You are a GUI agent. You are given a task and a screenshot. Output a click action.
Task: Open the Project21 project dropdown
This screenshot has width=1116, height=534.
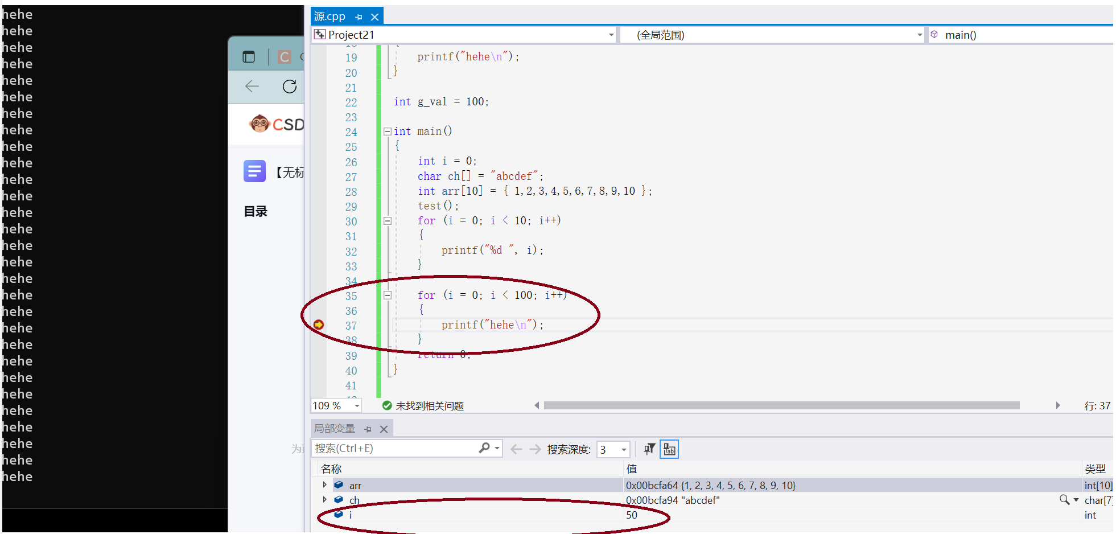tap(611, 35)
